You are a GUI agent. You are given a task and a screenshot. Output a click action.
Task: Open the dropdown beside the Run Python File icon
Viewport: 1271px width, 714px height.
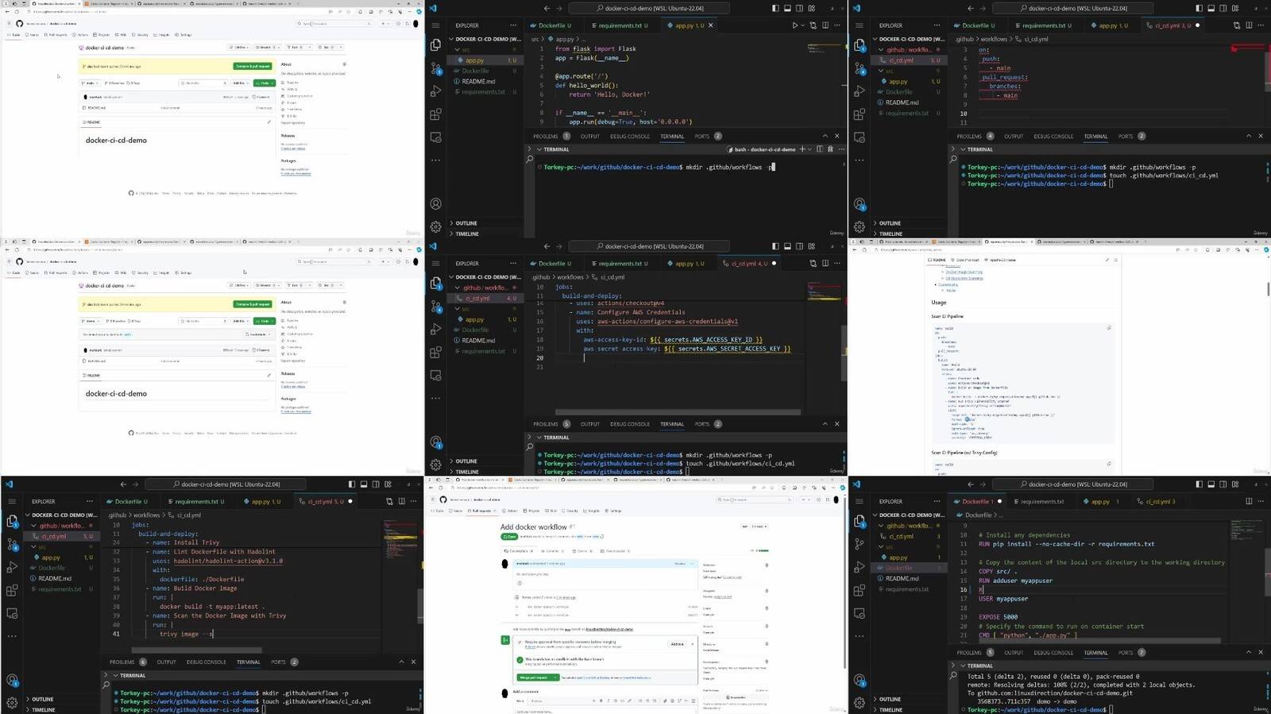[802, 25]
